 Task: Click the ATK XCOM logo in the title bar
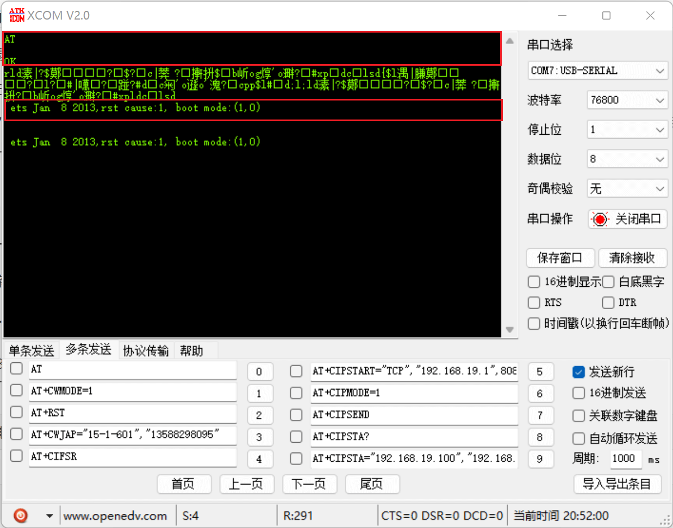[x=16, y=15]
